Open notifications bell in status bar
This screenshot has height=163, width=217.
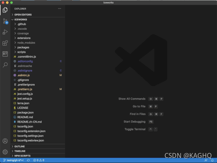click(212, 160)
